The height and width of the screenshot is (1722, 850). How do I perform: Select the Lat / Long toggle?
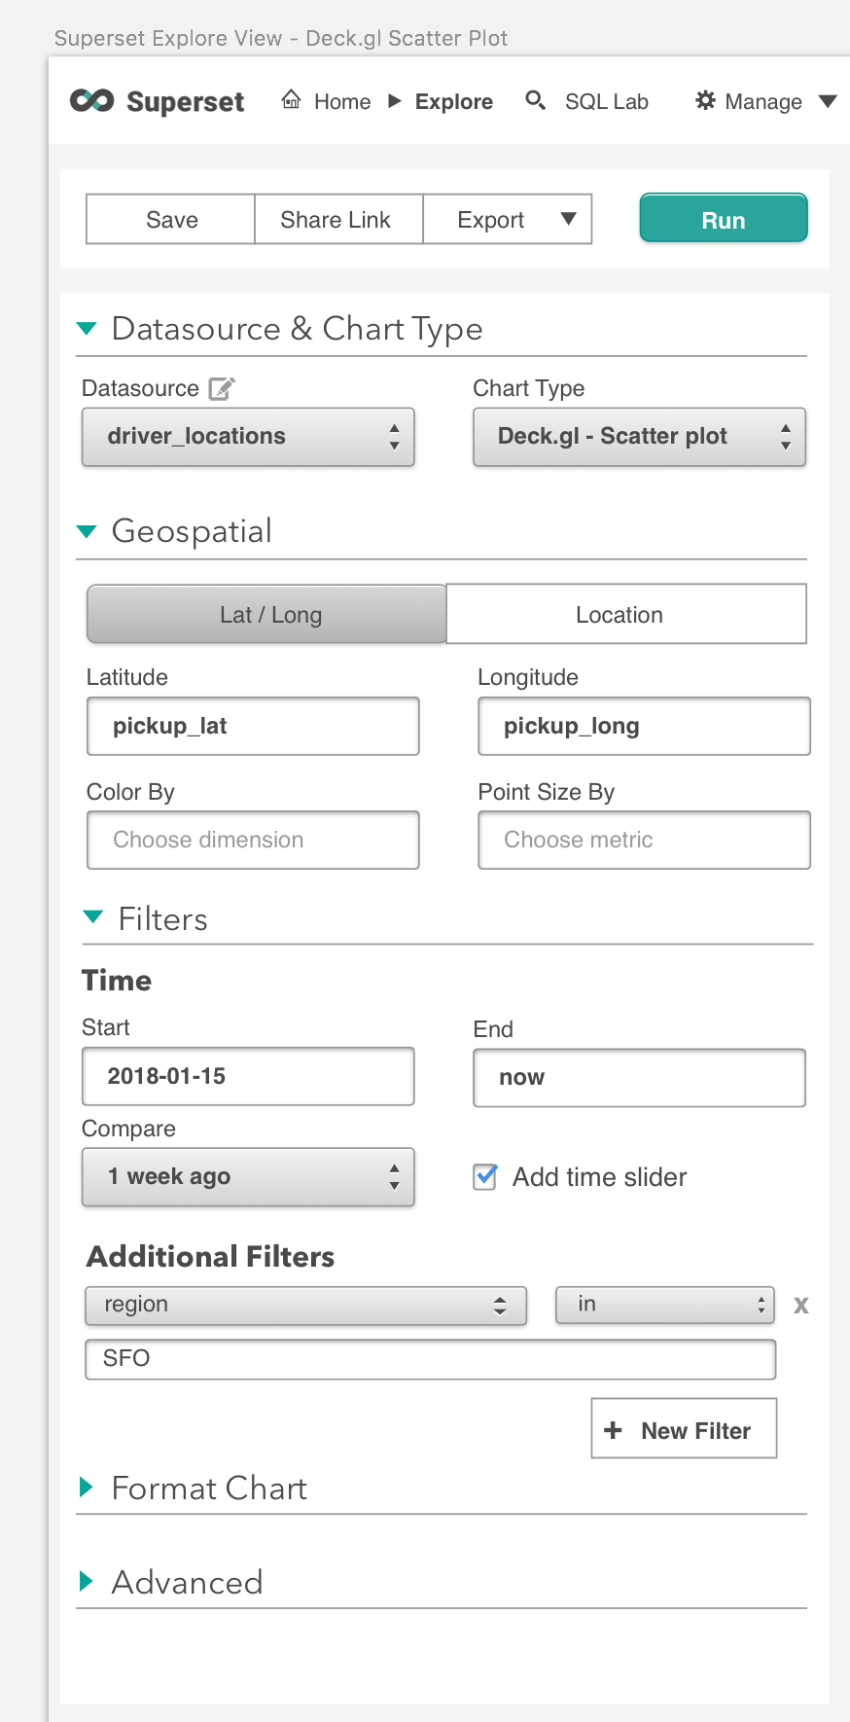click(x=266, y=614)
